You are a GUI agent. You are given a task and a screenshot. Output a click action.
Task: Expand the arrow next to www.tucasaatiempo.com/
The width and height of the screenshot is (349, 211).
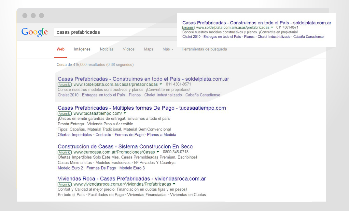coord(125,113)
